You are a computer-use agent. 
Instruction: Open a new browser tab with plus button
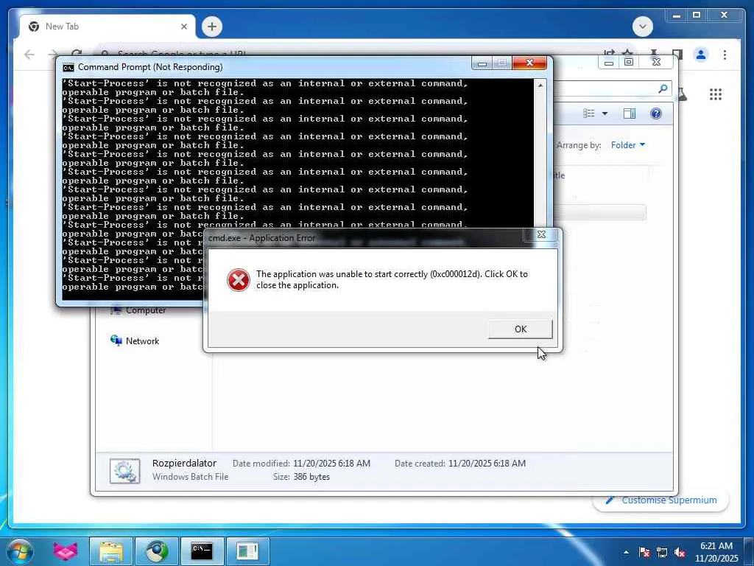(212, 27)
